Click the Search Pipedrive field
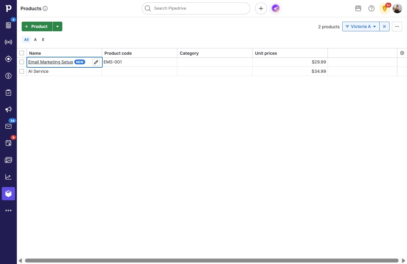This screenshot has width=407, height=264. point(196,8)
